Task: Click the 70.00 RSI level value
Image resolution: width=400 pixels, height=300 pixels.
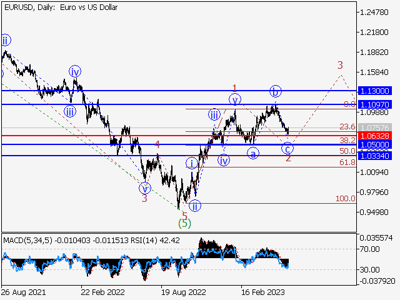Action: point(370,249)
